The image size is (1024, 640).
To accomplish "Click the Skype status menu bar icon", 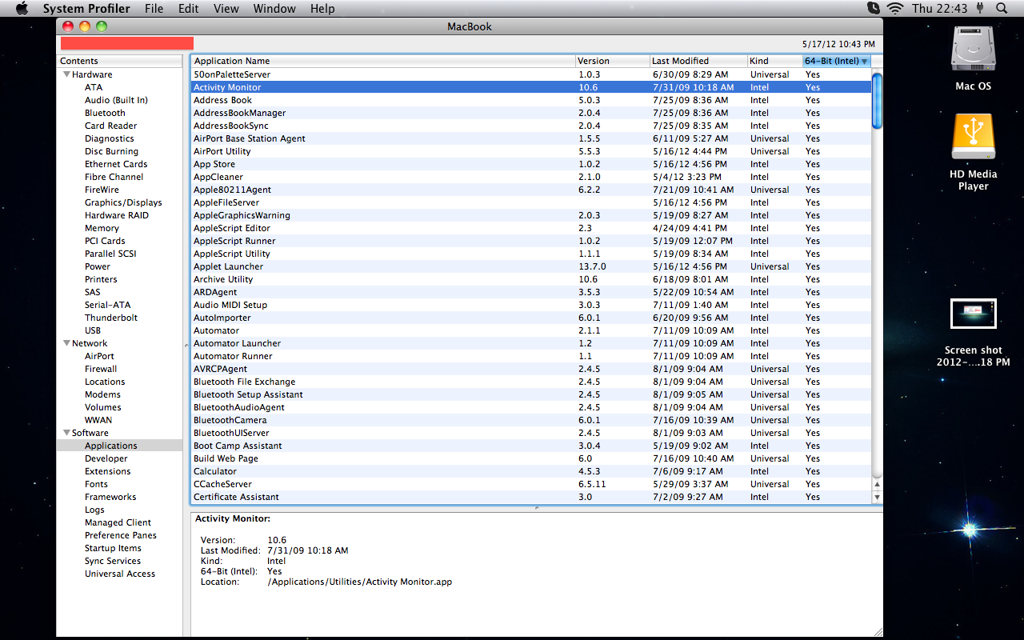I will pyautogui.click(x=873, y=8).
